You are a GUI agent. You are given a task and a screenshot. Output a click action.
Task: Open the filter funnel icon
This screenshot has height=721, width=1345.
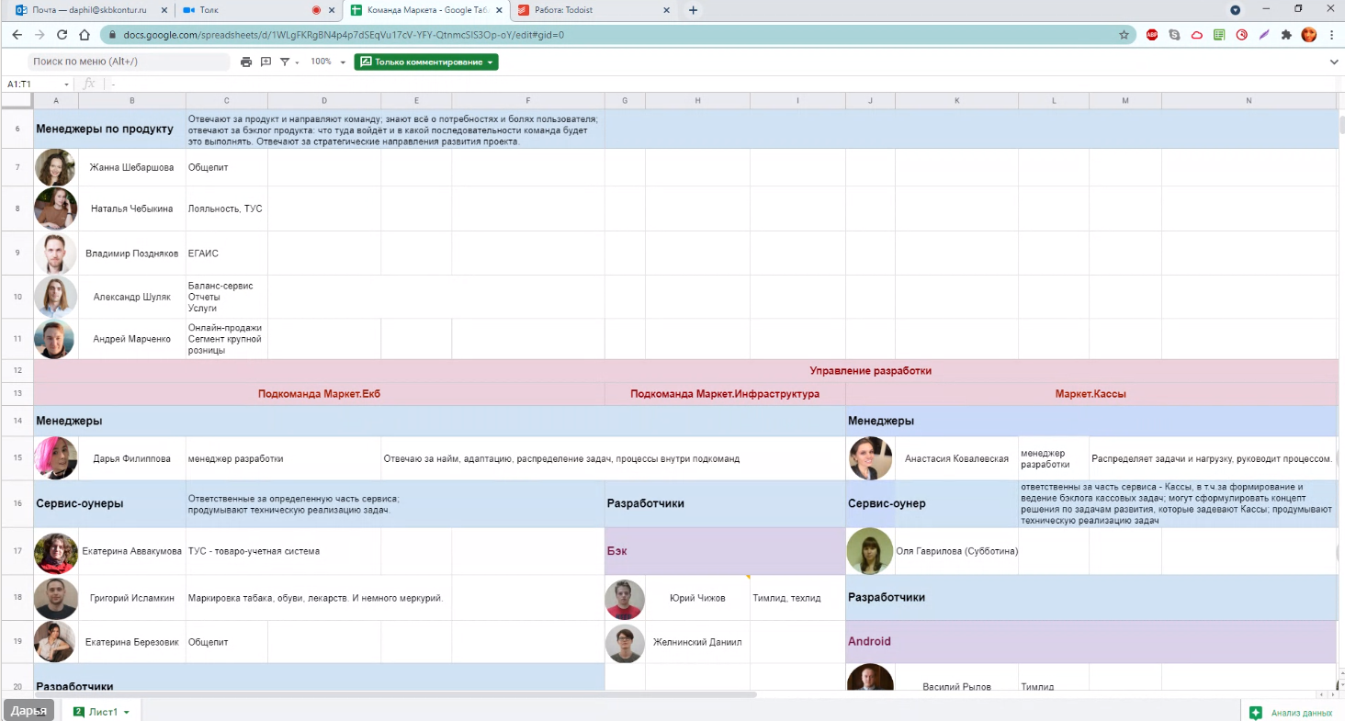(285, 62)
